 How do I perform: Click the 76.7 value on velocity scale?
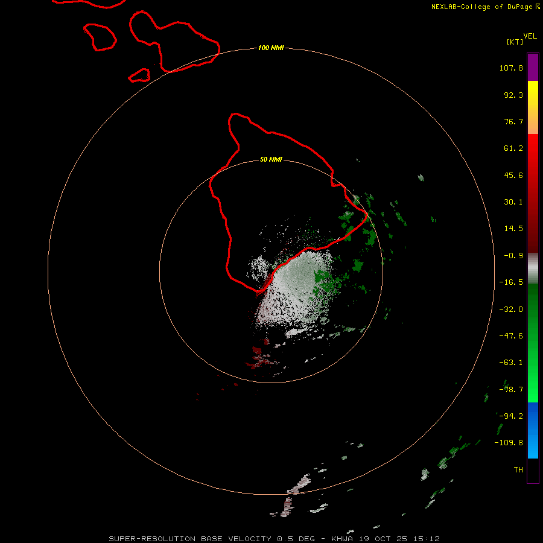tap(513, 121)
